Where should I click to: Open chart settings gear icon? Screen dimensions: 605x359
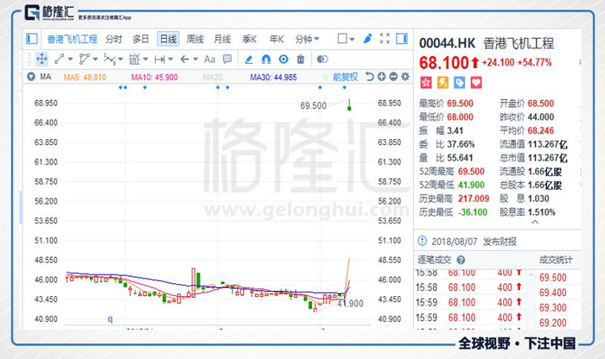click(x=405, y=77)
